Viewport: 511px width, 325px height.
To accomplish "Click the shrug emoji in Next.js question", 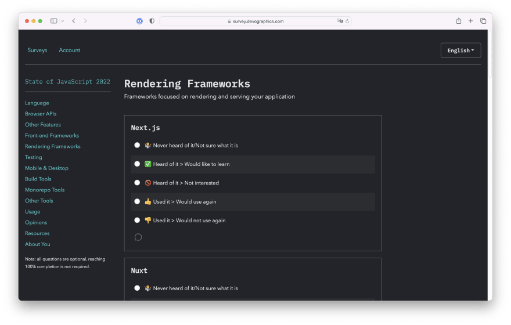I will [x=148, y=145].
